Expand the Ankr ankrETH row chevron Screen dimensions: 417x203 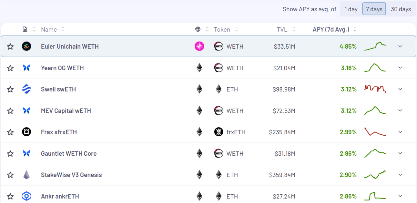pyautogui.click(x=400, y=196)
